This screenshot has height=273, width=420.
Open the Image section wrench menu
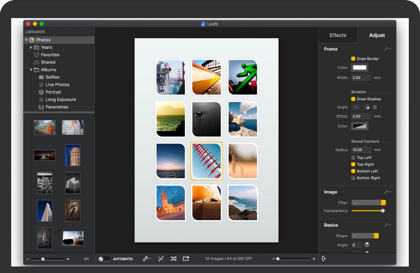coord(387,192)
